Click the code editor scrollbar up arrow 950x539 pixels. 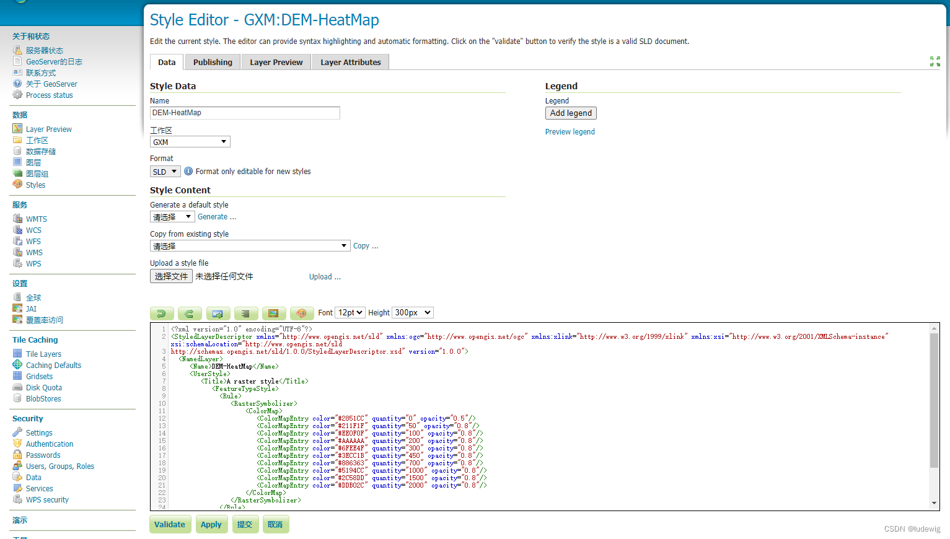pyautogui.click(x=934, y=328)
